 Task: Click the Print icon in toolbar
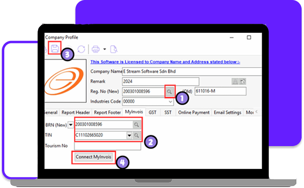[x=96, y=49]
